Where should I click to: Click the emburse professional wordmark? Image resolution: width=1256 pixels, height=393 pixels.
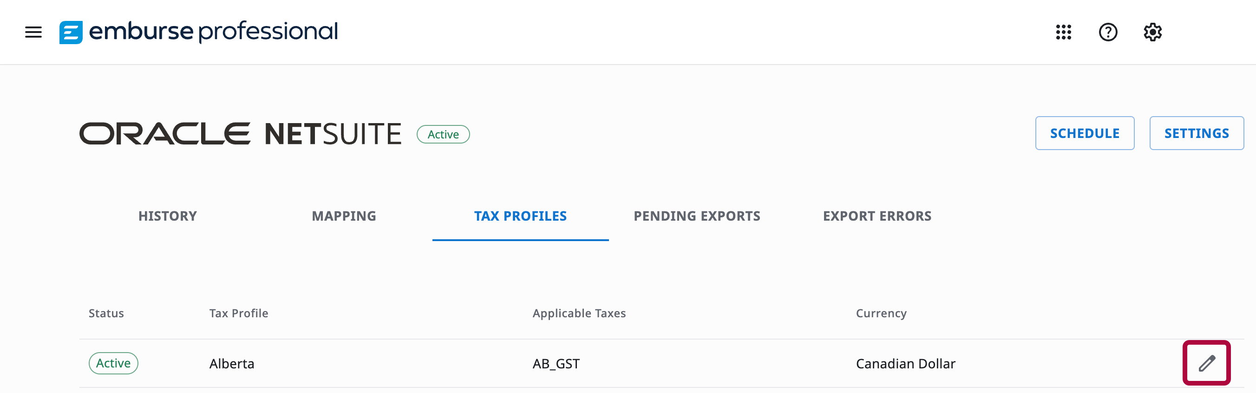tap(214, 32)
